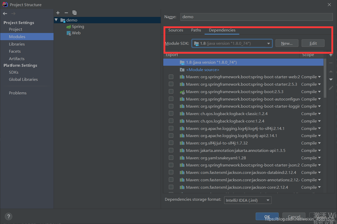
Task: Collapse the demo module tree node
Action: pyautogui.click(x=56, y=20)
